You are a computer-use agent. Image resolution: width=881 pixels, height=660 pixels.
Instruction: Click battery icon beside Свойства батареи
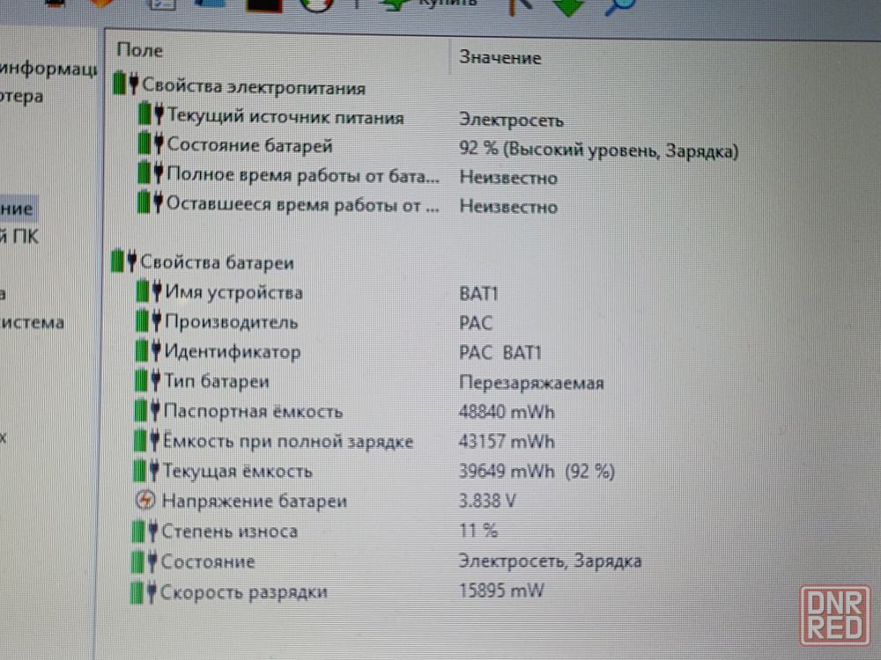pos(125,261)
